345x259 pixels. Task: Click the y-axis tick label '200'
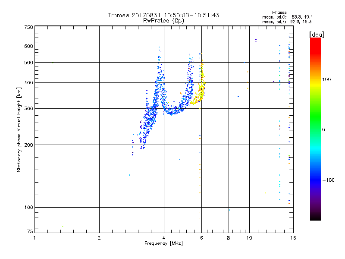(x=28, y=145)
